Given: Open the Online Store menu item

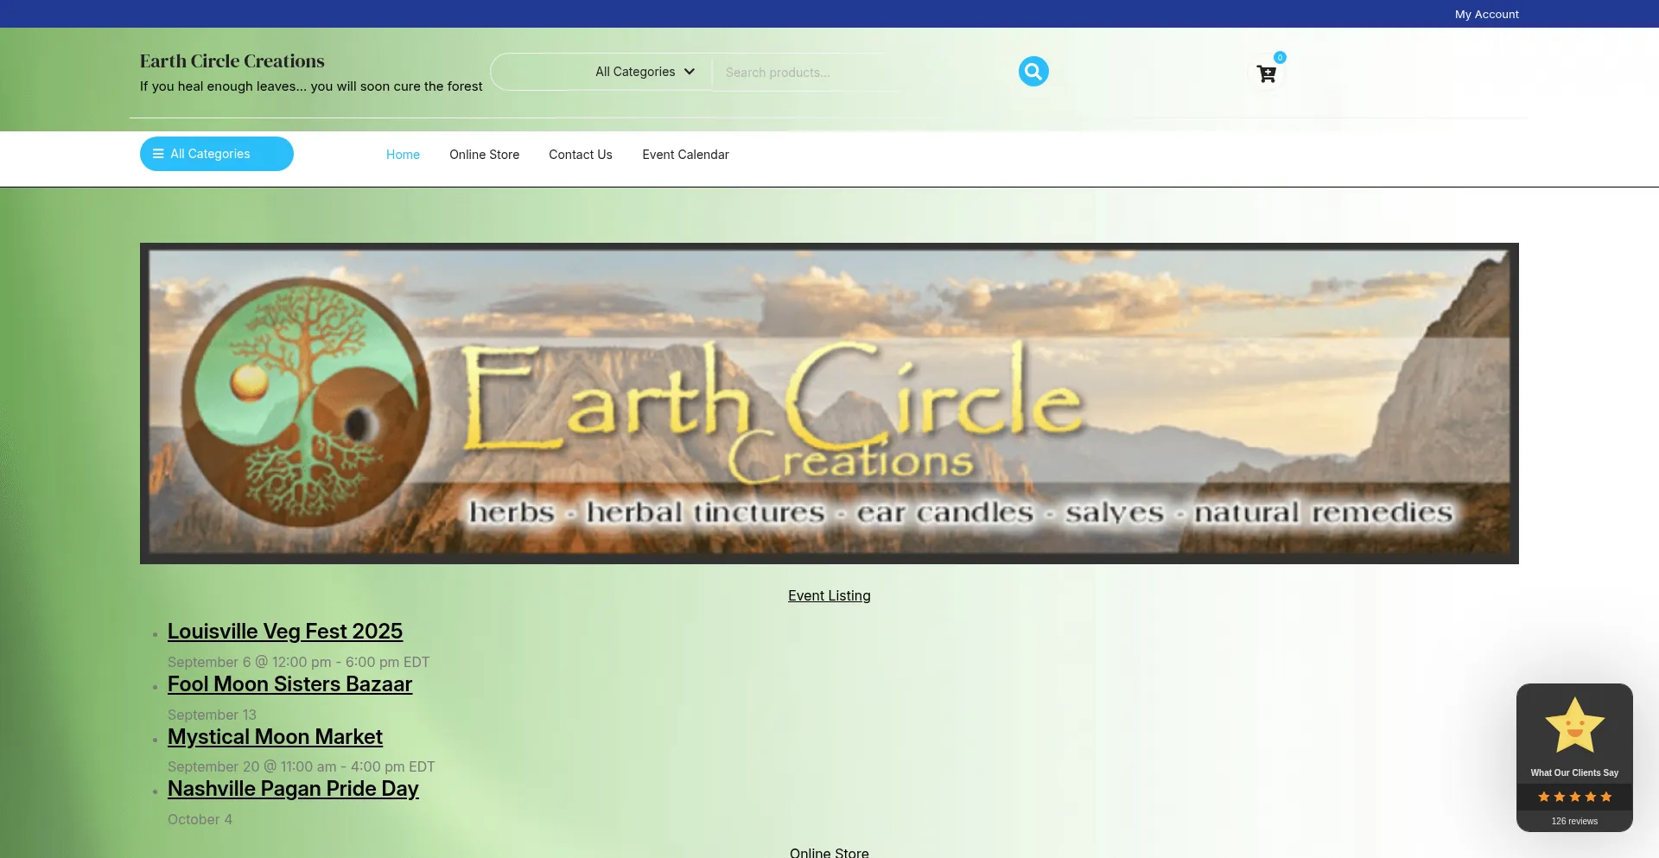Looking at the screenshot, I should pyautogui.click(x=484, y=155).
